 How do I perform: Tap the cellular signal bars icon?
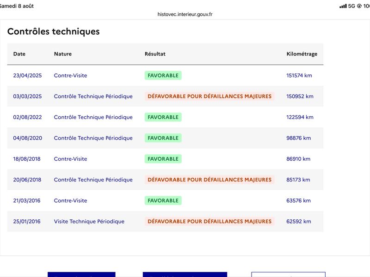coord(343,6)
